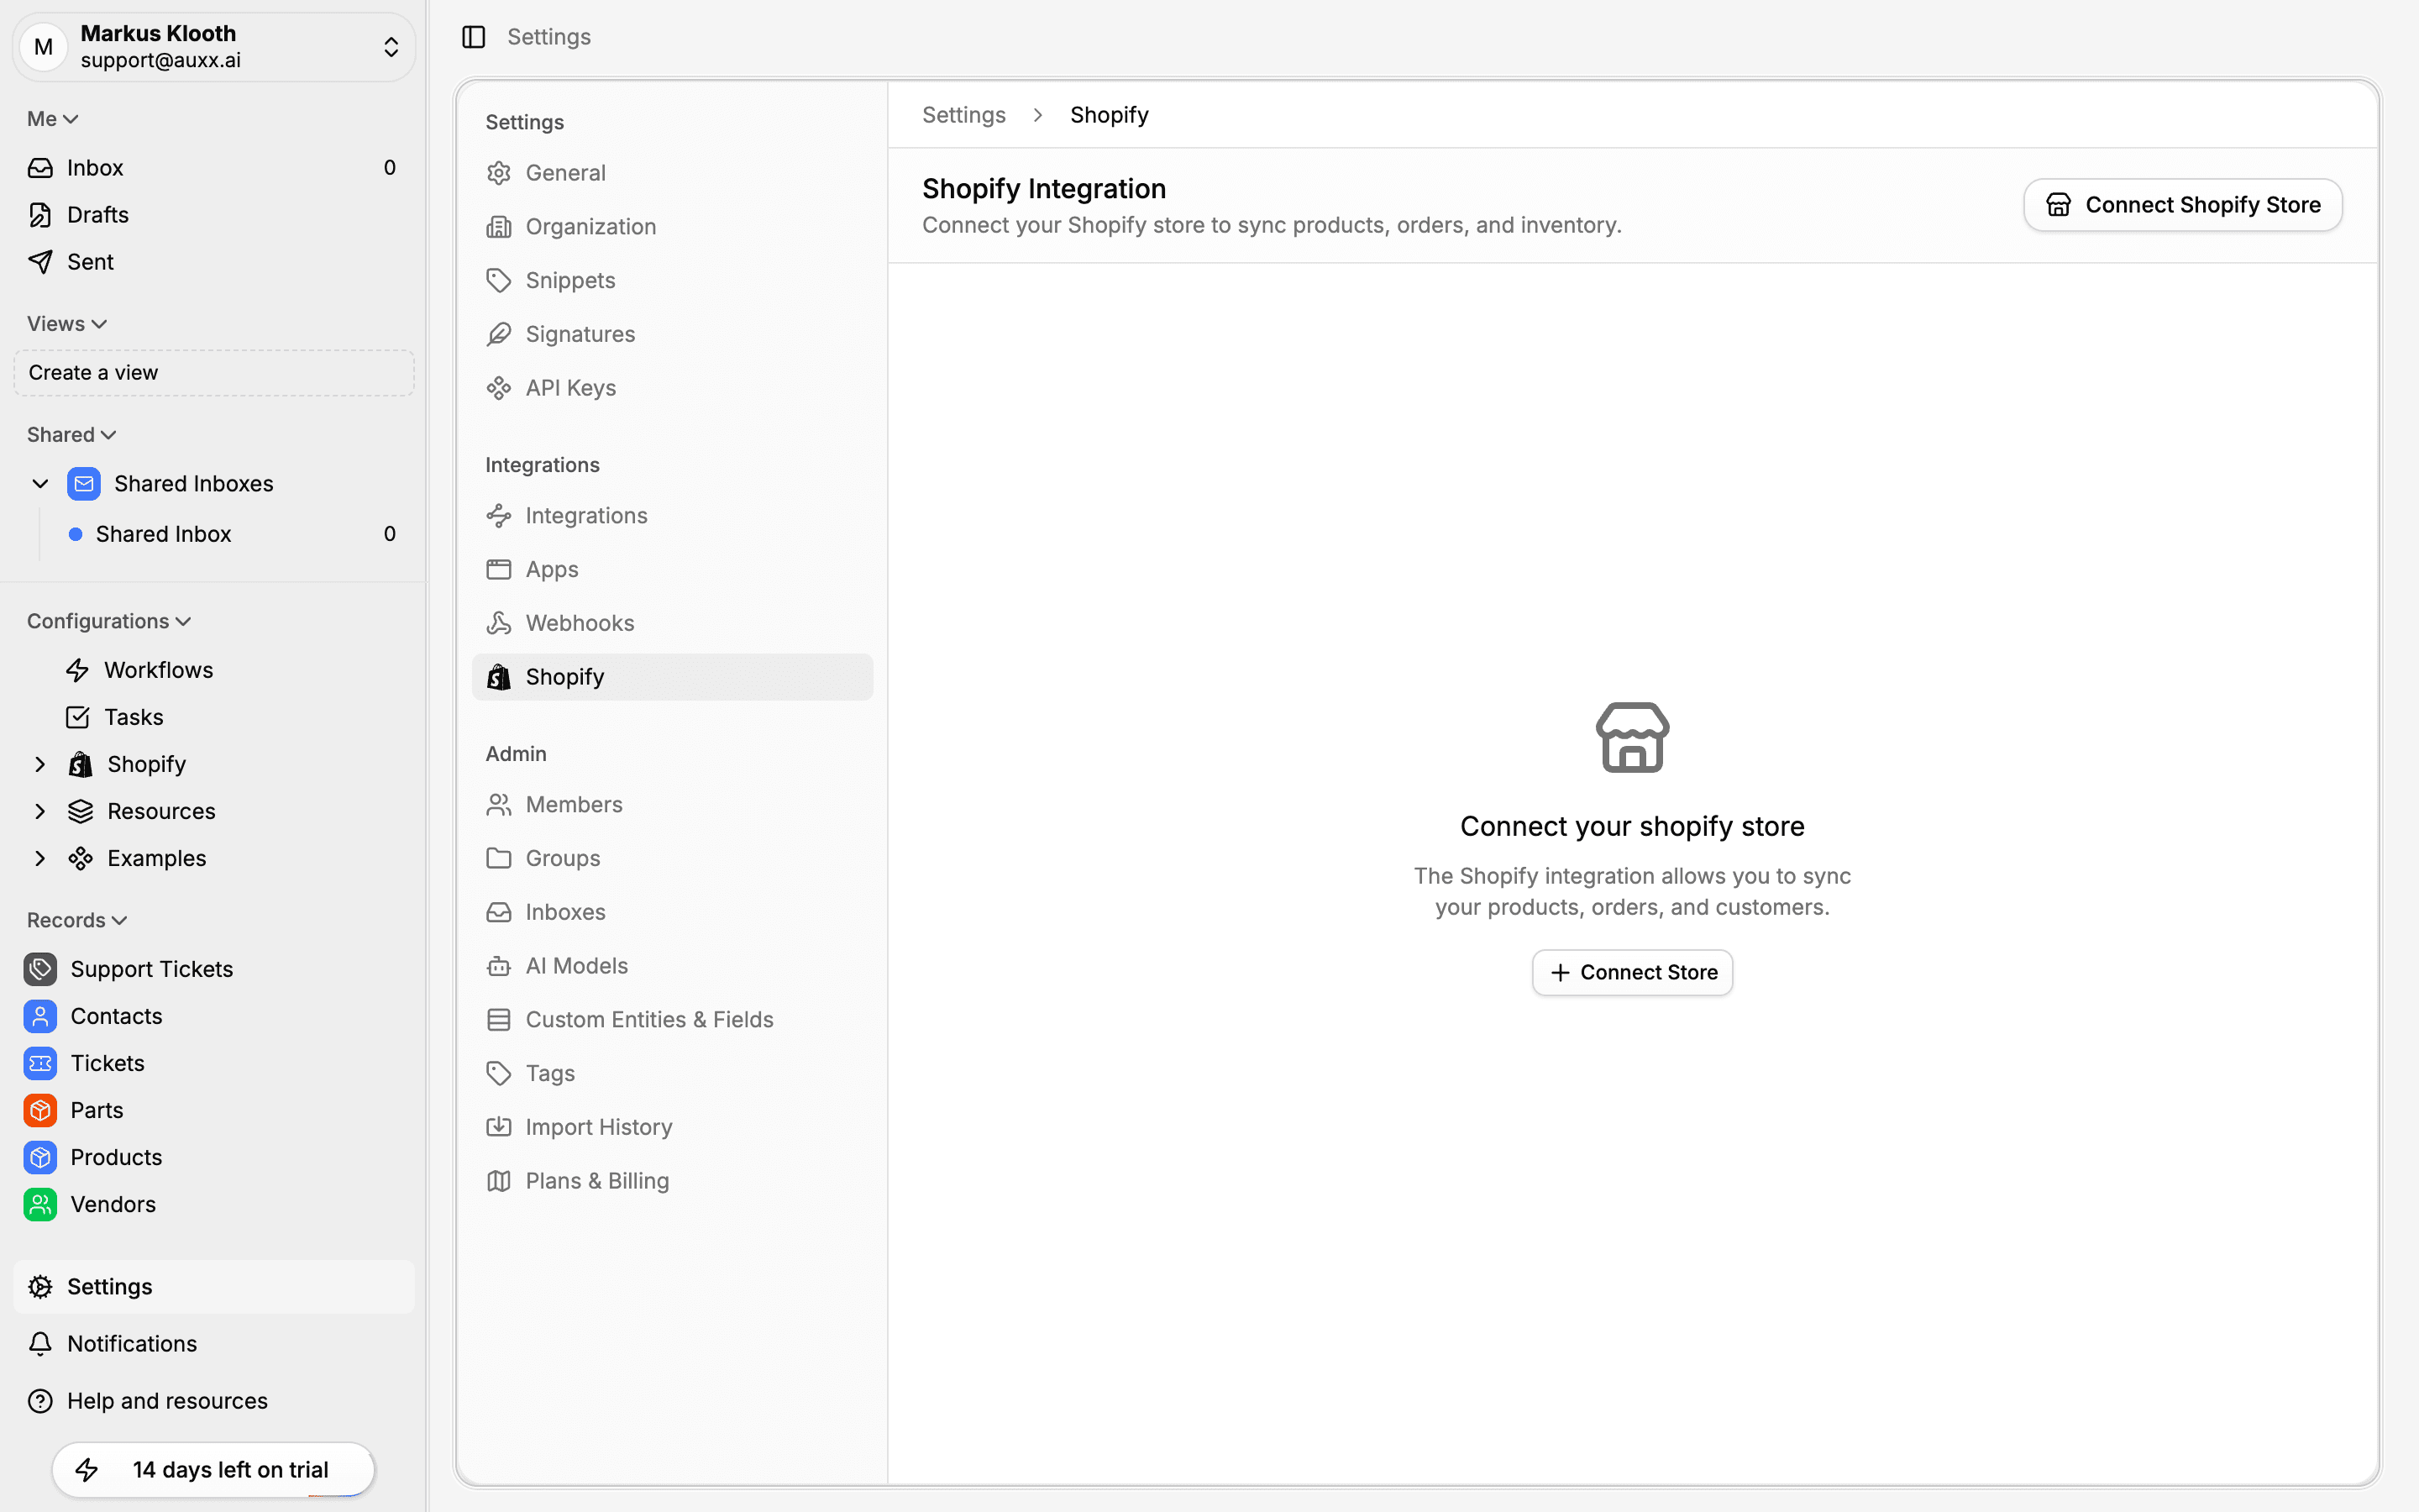Collapse the Configurations section
This screenshot has width=2419, height=1512.
pyautogui.click(x=109, y=621)
